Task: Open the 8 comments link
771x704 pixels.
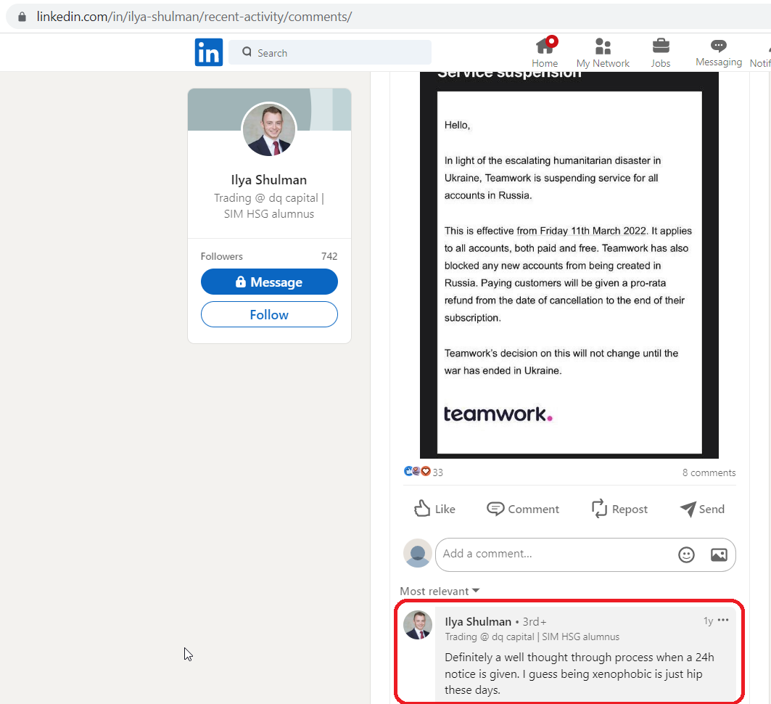Action: click(x=709, y=472)
